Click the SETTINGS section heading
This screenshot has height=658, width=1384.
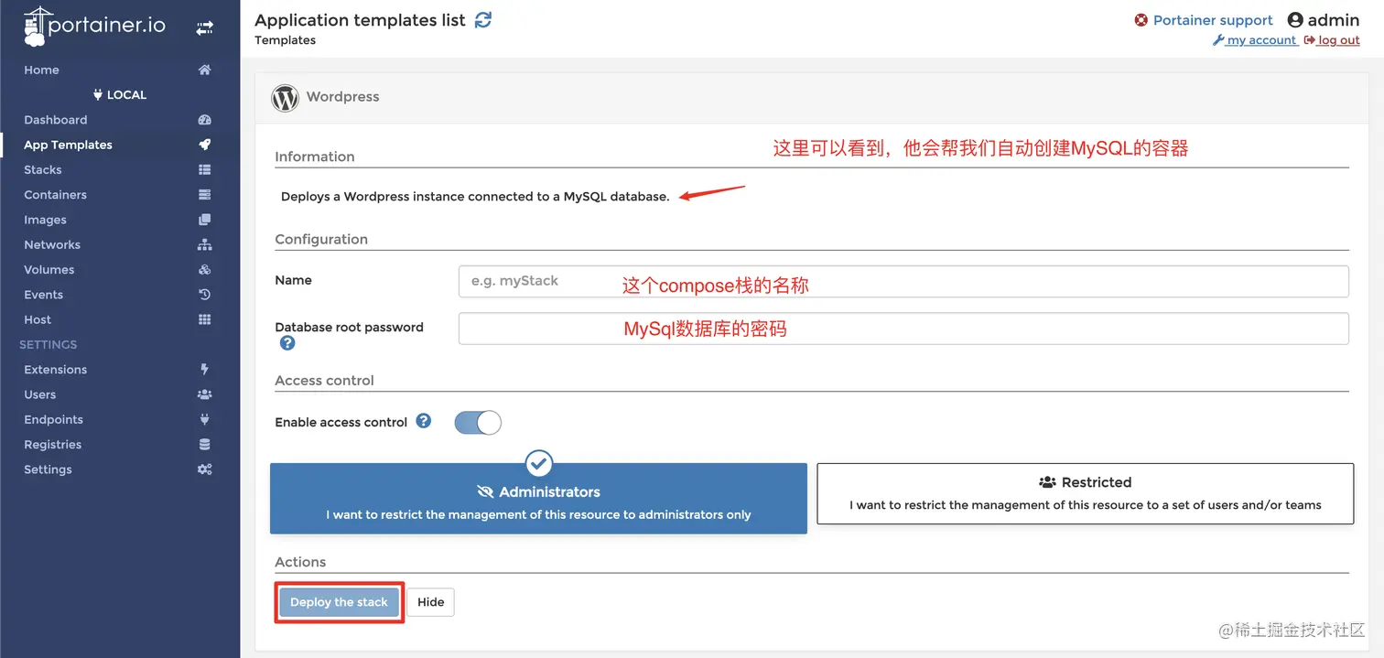point(49,345)
